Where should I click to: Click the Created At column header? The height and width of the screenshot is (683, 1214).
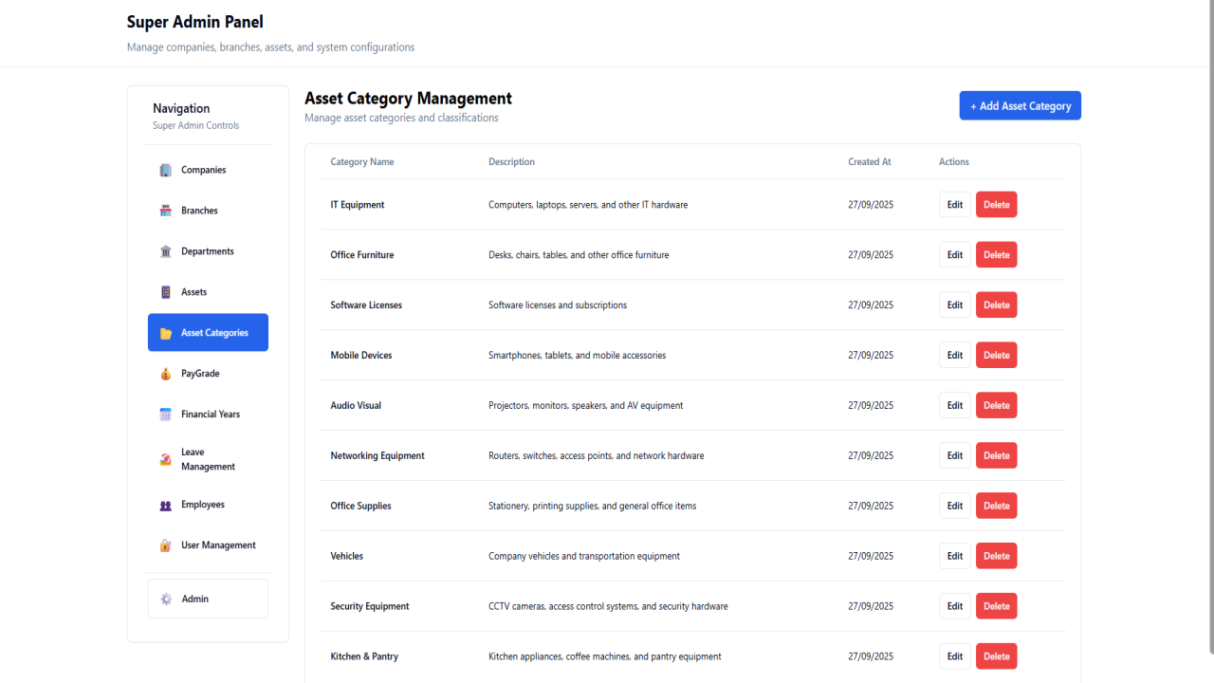click(x=870, y=162)
